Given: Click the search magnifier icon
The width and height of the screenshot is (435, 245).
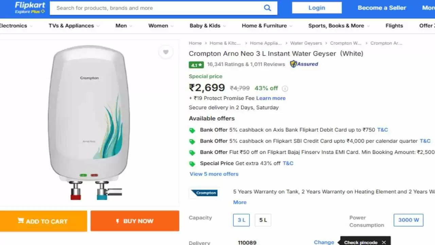Looking at the screenshot, I should click(x=267, y=8).
